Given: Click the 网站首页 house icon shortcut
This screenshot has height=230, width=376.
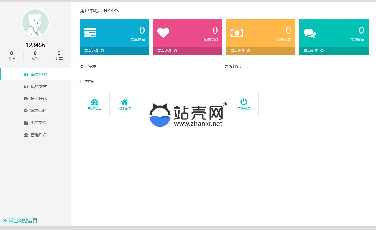Looking at the screenshot, I should coord(124,102).
